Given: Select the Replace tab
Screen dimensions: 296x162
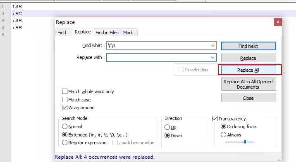Looking at the screenshot, I should point(83,32).
